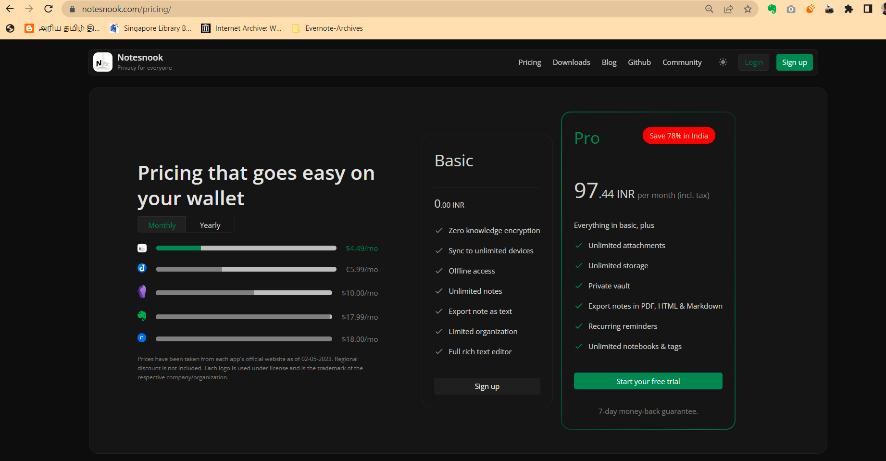Click the share page icon
This screenshot has width=886, height=461.
[728, 9]
